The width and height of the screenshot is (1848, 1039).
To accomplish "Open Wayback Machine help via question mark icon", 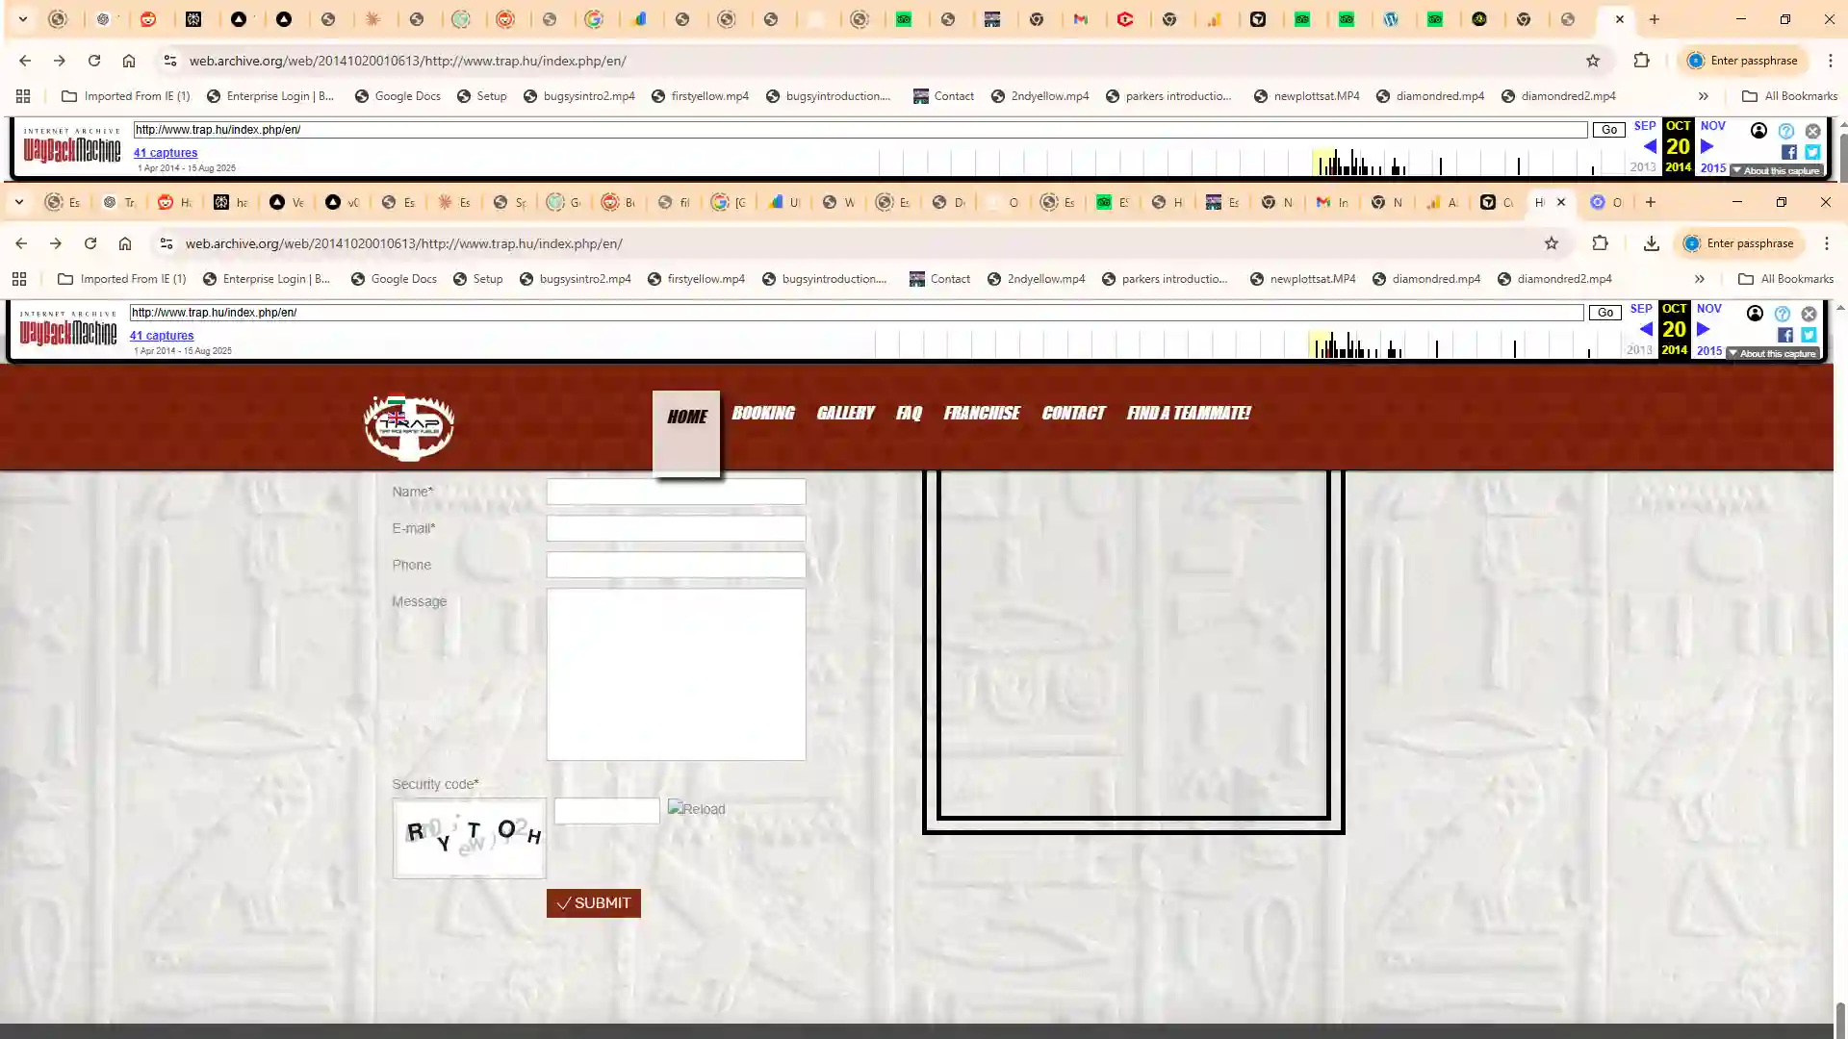I will 1783,314.
